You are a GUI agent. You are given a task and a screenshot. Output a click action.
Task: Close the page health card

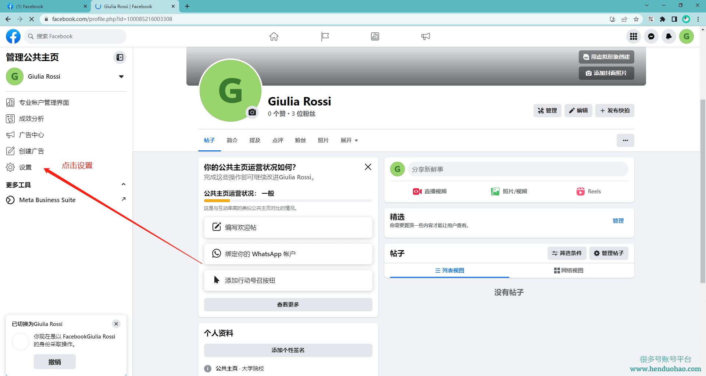tap(368, 167)
